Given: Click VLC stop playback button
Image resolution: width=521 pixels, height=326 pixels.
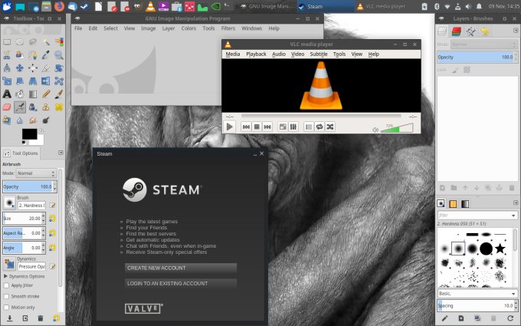Looking at the screenshot, I should click(257, 127).
